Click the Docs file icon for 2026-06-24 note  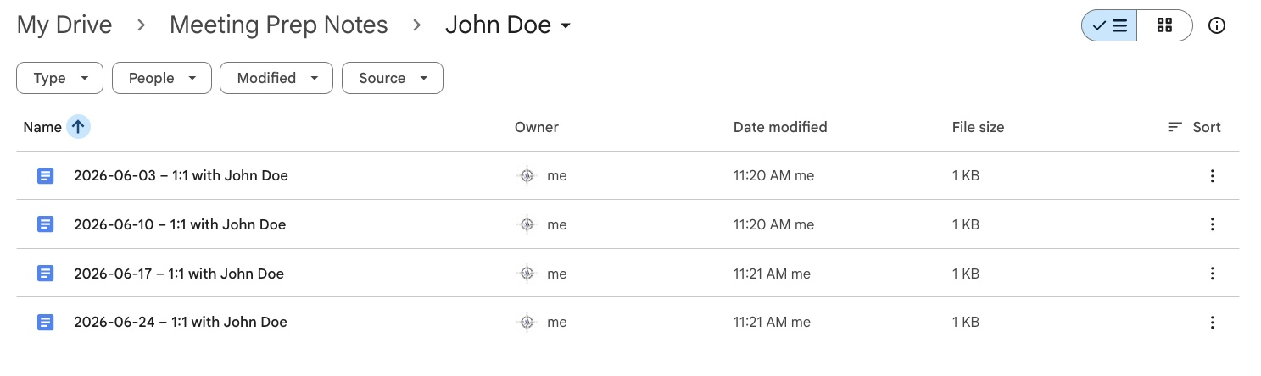pos(46,322)
